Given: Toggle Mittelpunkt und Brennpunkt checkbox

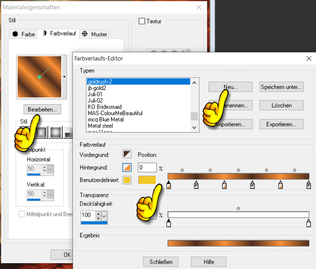Looking at the screenshot, I should point(22,214).
